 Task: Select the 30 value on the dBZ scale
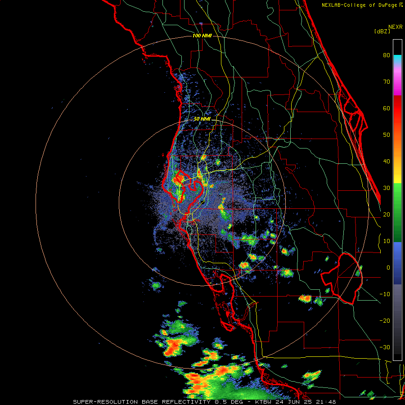386,188
